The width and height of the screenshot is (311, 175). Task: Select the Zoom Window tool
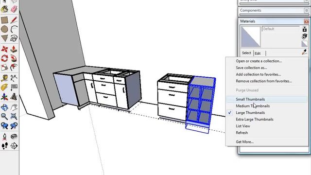tap(14, 117)
